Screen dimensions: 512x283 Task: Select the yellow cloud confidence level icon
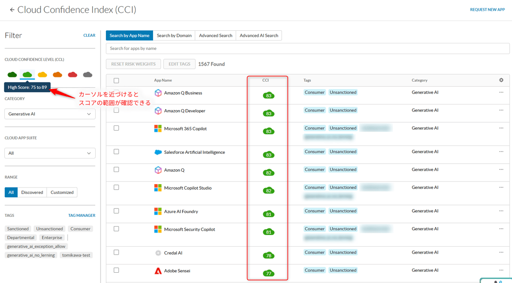[42, 75]
